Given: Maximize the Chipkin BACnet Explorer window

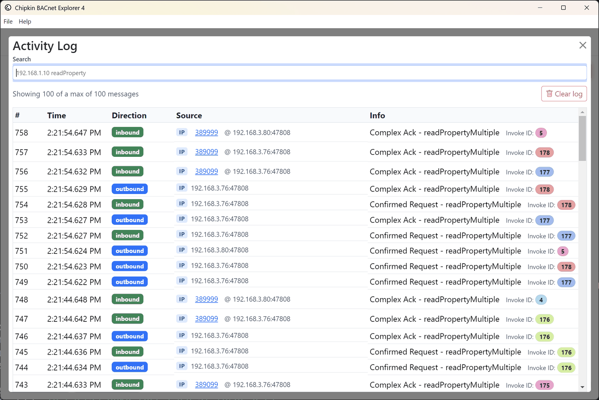Looking at the screenshot, I should (563, 8).
